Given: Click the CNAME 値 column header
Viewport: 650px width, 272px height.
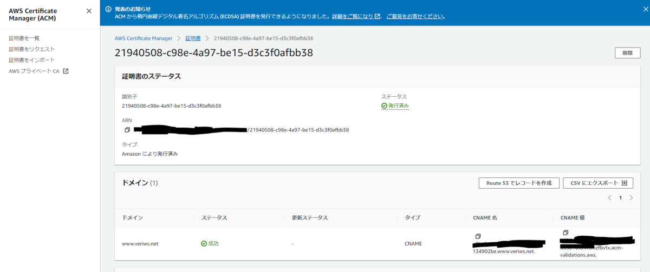Looking at the screenshot, I should pos(573,217).
